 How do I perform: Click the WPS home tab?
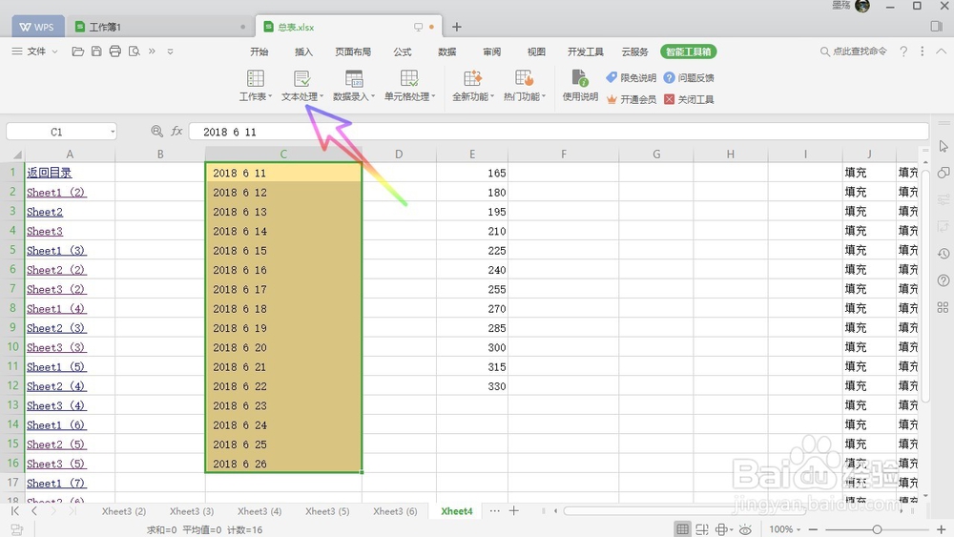pyautogui.click(x=36, y=27)
